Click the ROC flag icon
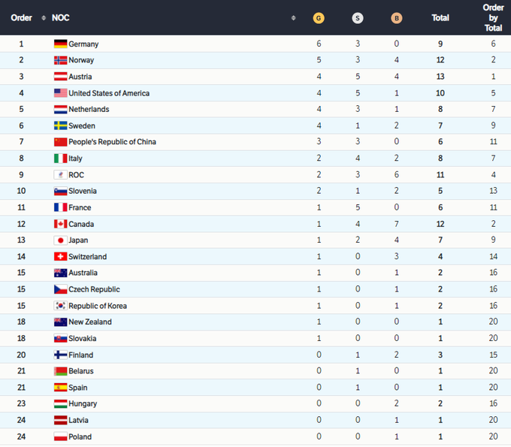The width and height of the screenshot is (511, 447). (60, 175)
